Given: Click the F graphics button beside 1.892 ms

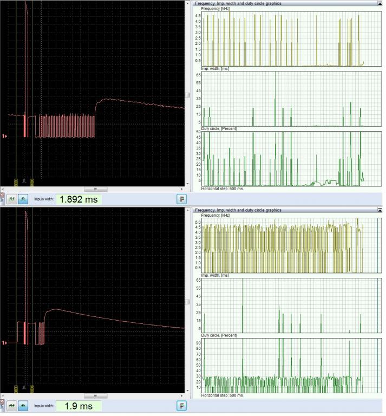Looking at the screenshot, I should 181,199.
